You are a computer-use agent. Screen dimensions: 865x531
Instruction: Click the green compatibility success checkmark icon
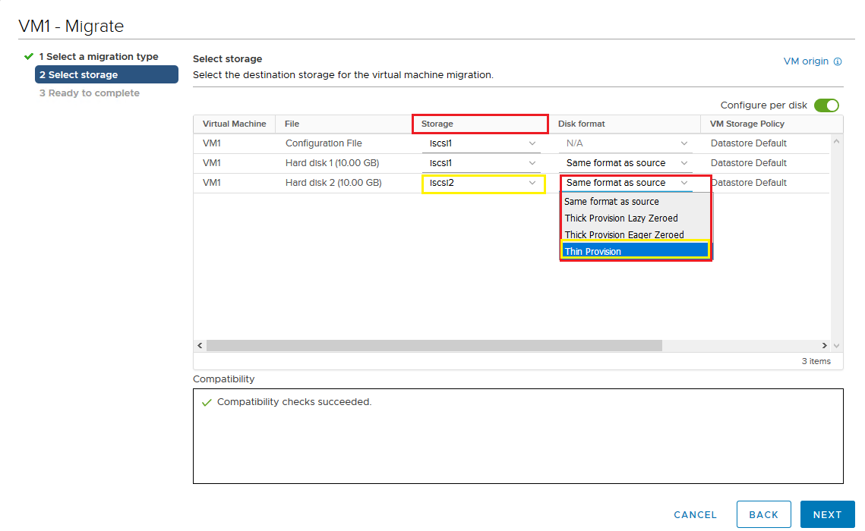point(206,403)
